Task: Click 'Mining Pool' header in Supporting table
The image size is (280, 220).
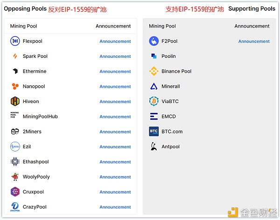Action: pyautogui.click(x=162, y=26)
